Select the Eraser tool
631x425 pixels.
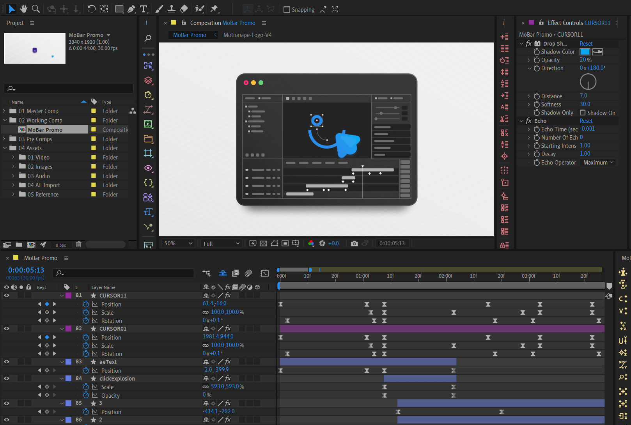pyautogui.click(x=184, y=9)
